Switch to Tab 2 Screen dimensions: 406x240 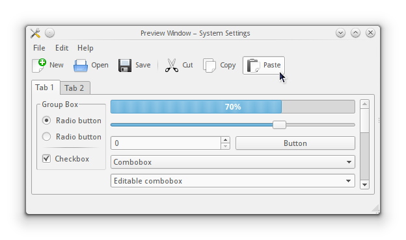pyautogui.click(x=74, y=88)
